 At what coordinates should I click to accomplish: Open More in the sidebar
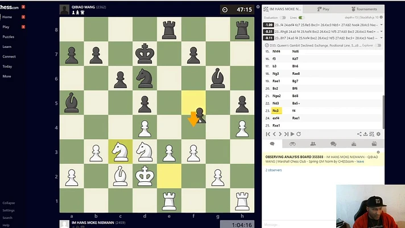(7, 76)
